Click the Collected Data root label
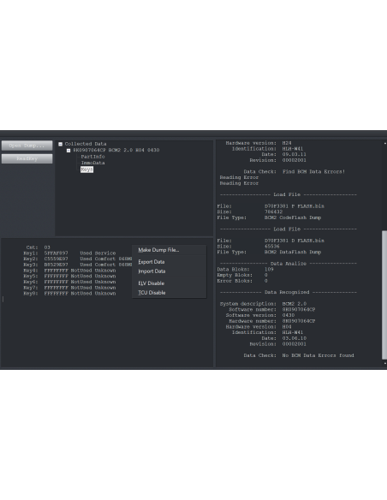This screenshot has height=500, width=387. pyautogui.click(x=86, y=144)
